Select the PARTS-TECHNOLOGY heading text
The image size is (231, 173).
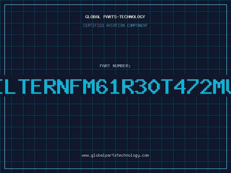[124, 17]
